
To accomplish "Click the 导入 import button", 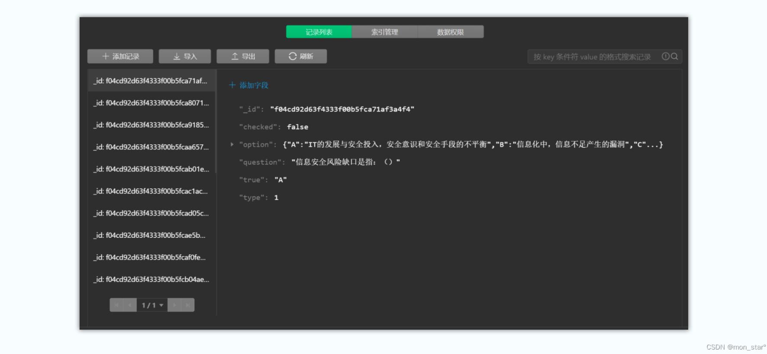I will coord(185,56).
